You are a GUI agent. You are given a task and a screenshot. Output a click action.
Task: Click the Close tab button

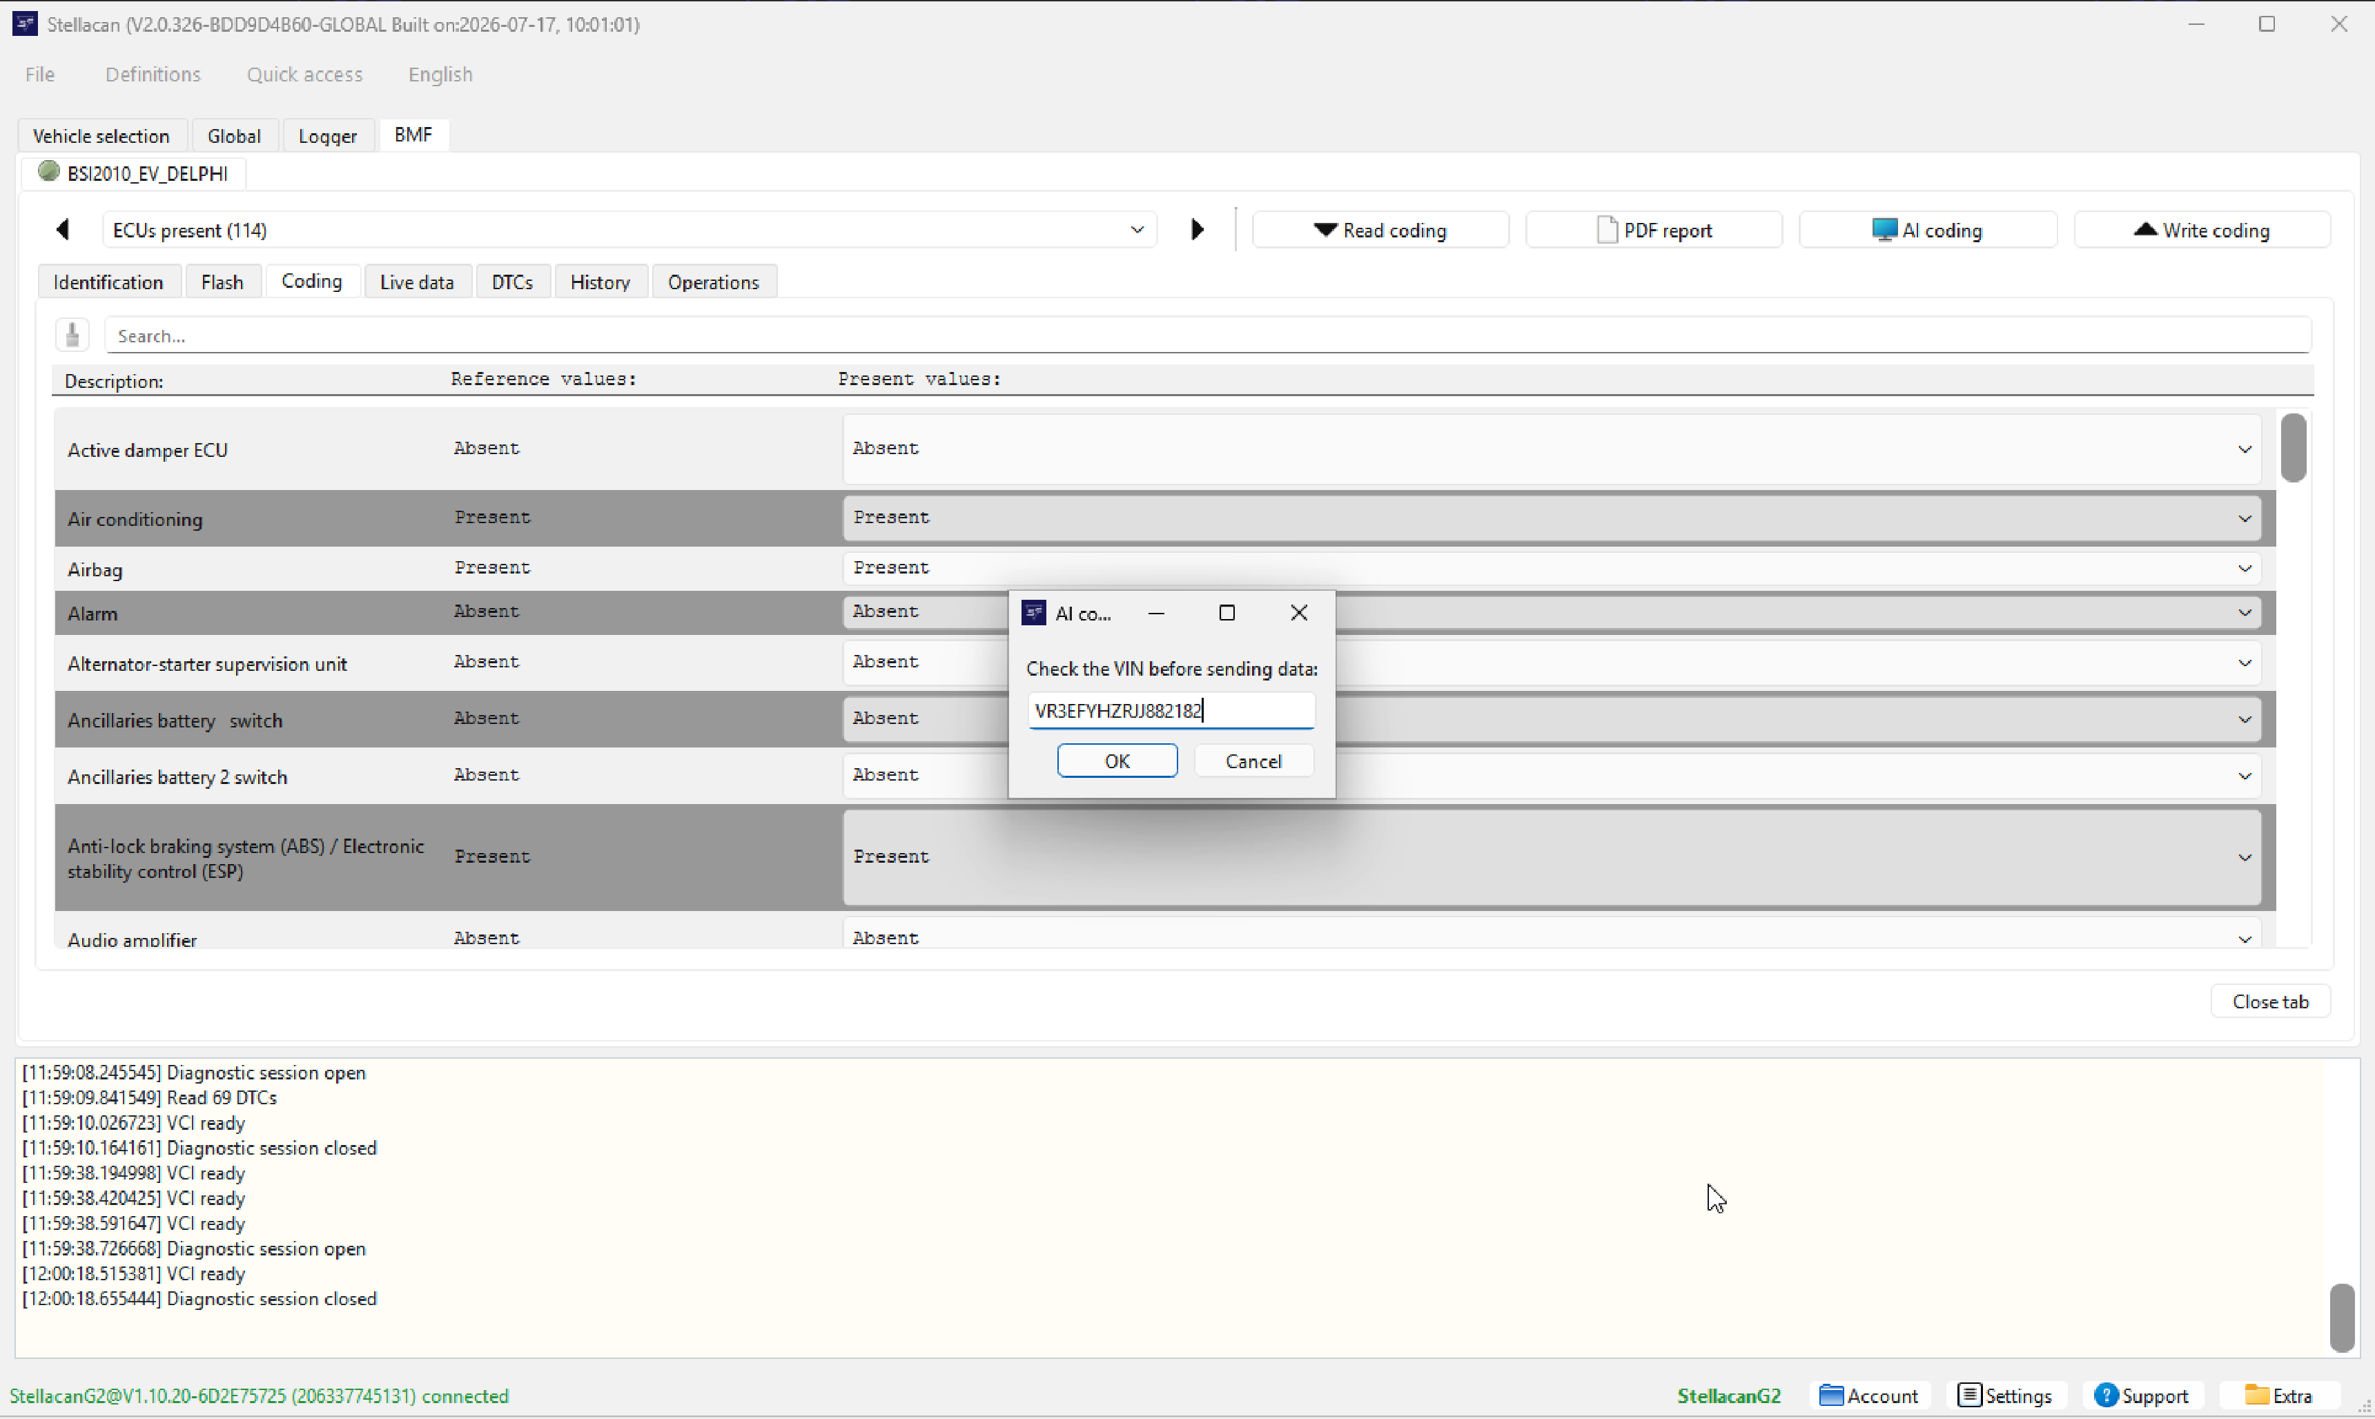(2270, 1001)
